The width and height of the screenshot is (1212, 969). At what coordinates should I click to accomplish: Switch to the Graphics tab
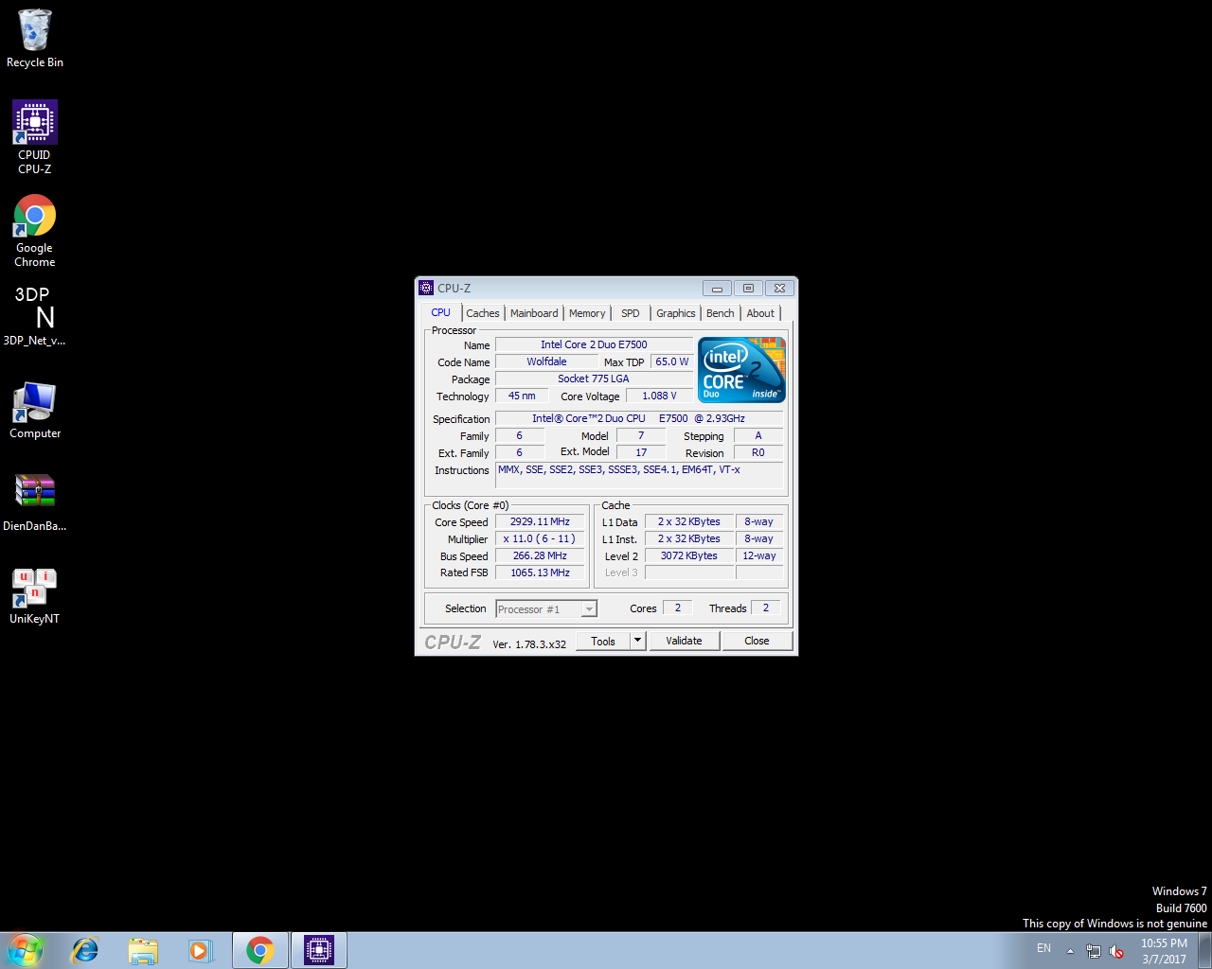[676, 313]
